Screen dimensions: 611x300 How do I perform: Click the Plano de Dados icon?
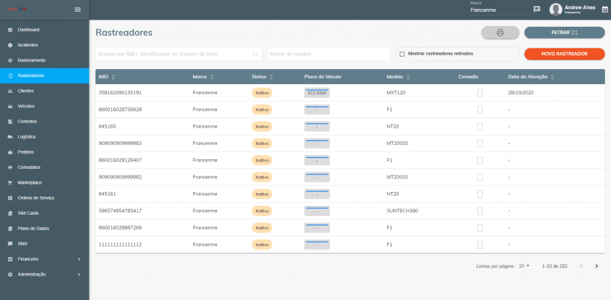(11, 228)
